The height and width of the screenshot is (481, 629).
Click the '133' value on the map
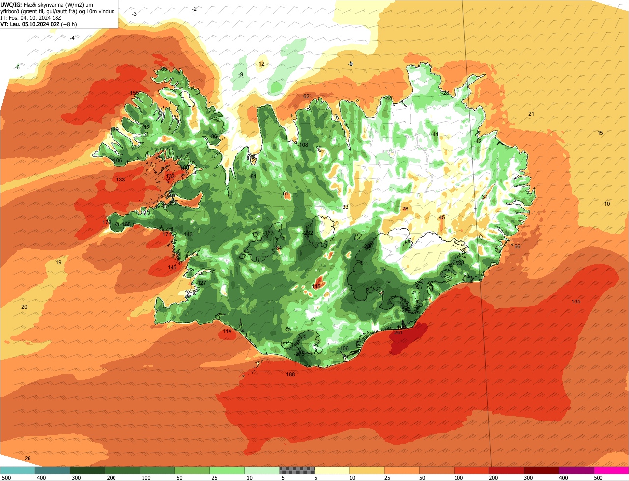121,180
